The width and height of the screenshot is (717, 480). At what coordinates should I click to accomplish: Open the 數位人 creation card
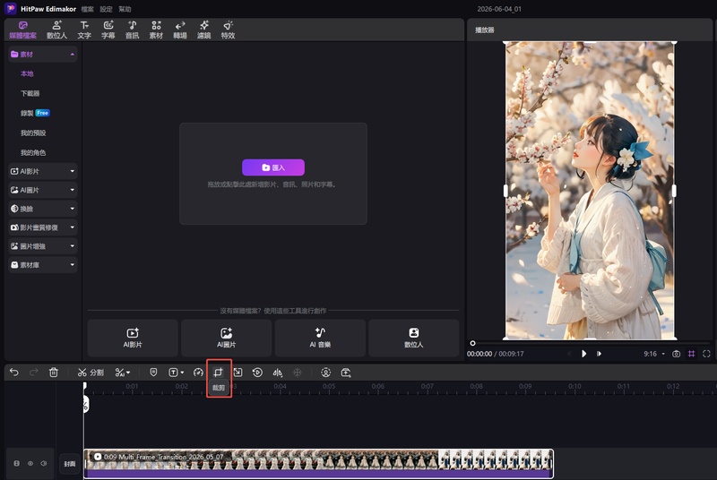(414, 338)
